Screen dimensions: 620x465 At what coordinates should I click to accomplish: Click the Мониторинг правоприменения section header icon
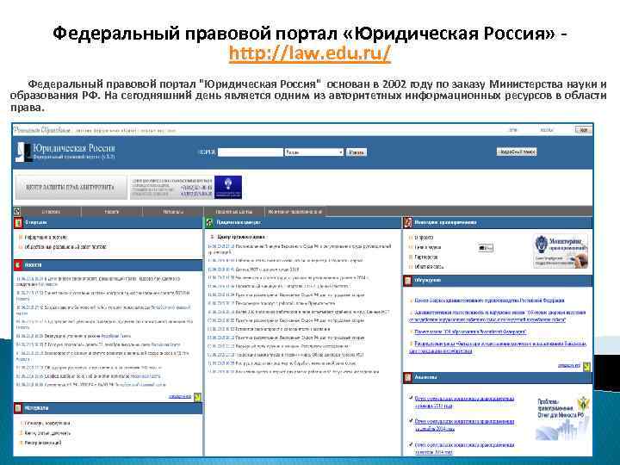(407, 223)
